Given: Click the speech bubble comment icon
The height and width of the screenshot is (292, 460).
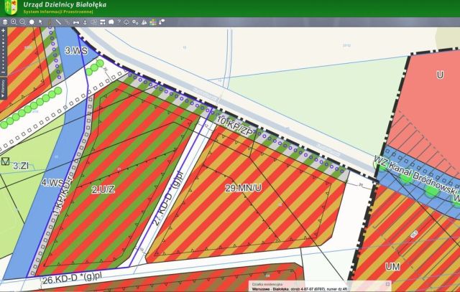Looking at the screenshot, I should 111,22.
